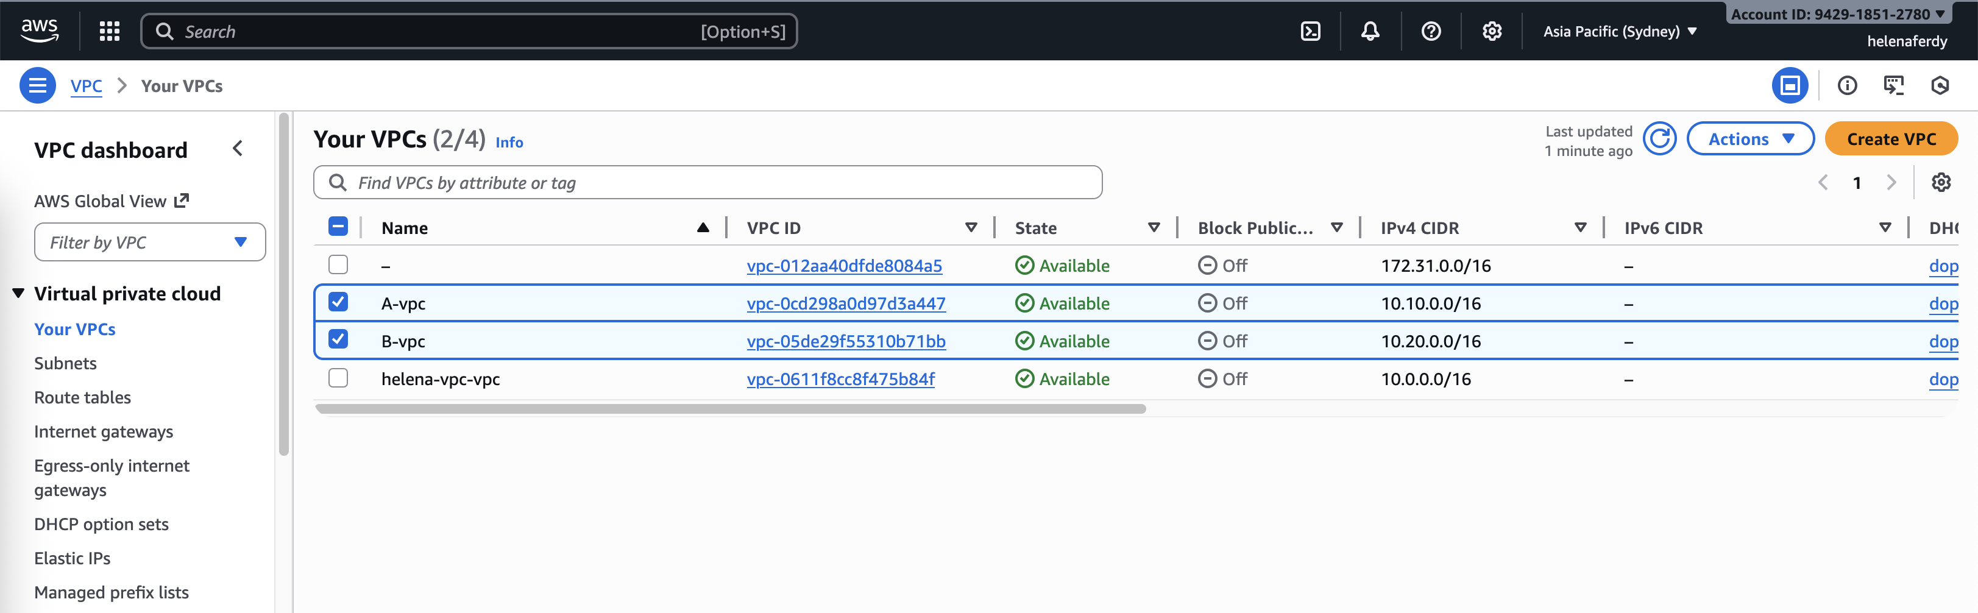Open the Asia Pacific (Sydney) region selector
The height and width of the screenshot is (613, 1978).
click(x=1620, y=32)
